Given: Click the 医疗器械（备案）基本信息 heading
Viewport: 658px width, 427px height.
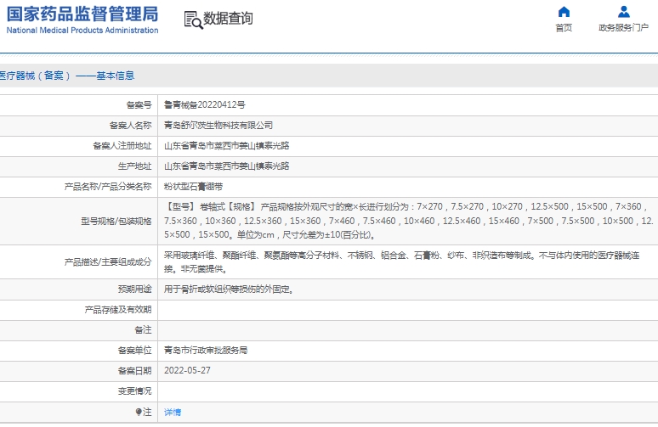Looking at the screenshot, I should point(67,76).
